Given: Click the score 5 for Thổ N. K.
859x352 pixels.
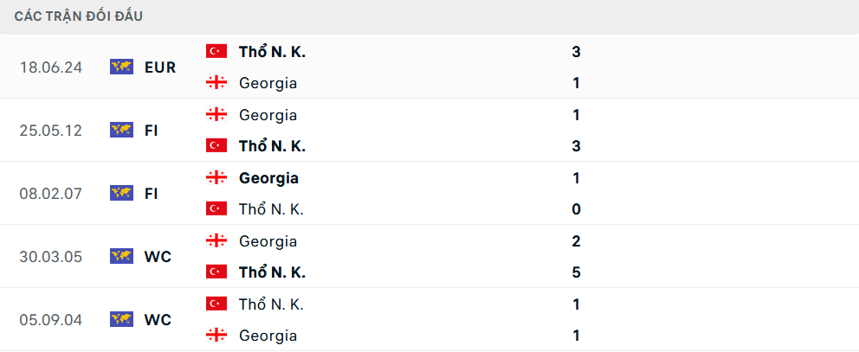Looking at the screenshot, I should (x=576, y=272).
